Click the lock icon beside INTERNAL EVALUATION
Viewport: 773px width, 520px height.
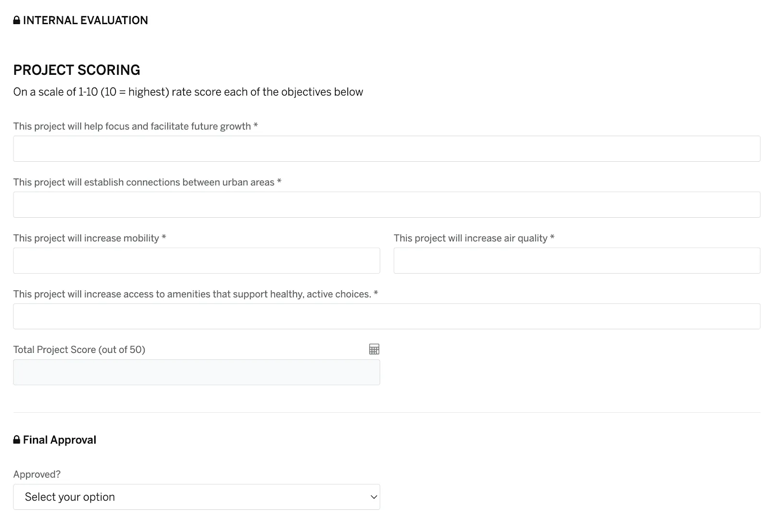pyautogui.click(x=16, y=20)
